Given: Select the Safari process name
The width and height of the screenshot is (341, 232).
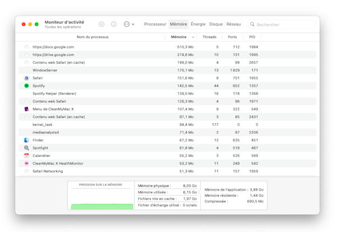Looking at the screenshot, I should point(38,78).
